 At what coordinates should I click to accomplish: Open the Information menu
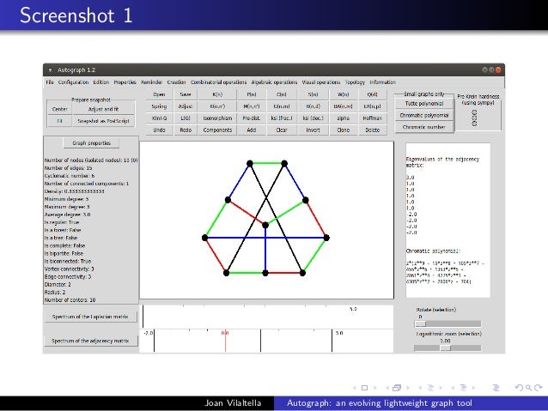click(383, 82)
